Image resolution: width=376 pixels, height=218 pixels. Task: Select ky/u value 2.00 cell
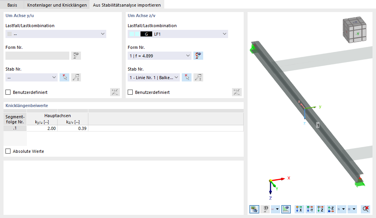pos(42,128)
